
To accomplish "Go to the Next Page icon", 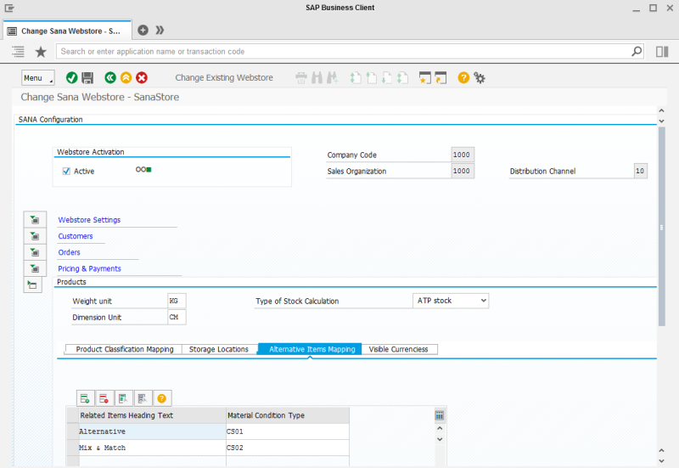I will tap(387, 78).
